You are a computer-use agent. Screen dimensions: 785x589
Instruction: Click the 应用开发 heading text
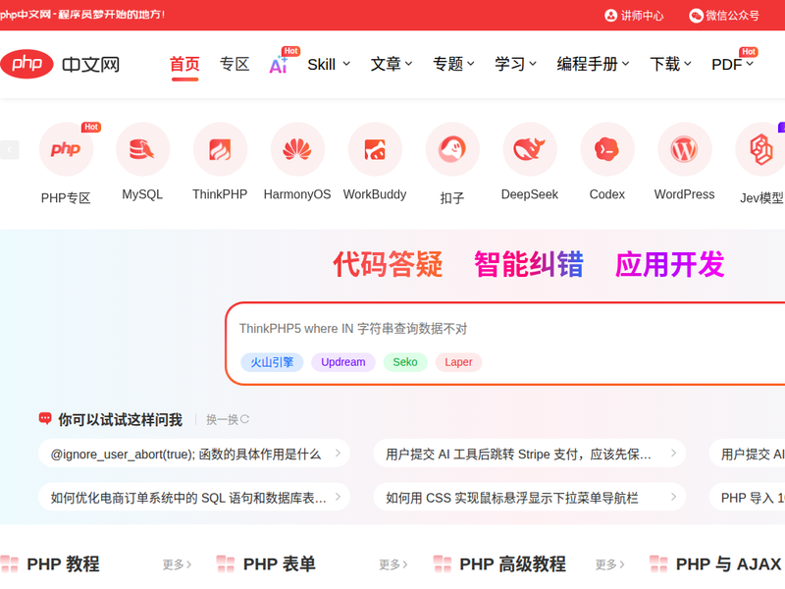[x=670, y=264]
